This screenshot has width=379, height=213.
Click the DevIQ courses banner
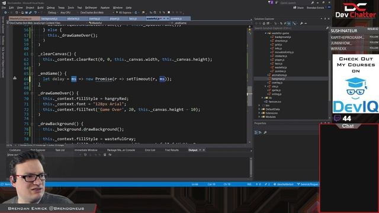click(x=355, y=84)
